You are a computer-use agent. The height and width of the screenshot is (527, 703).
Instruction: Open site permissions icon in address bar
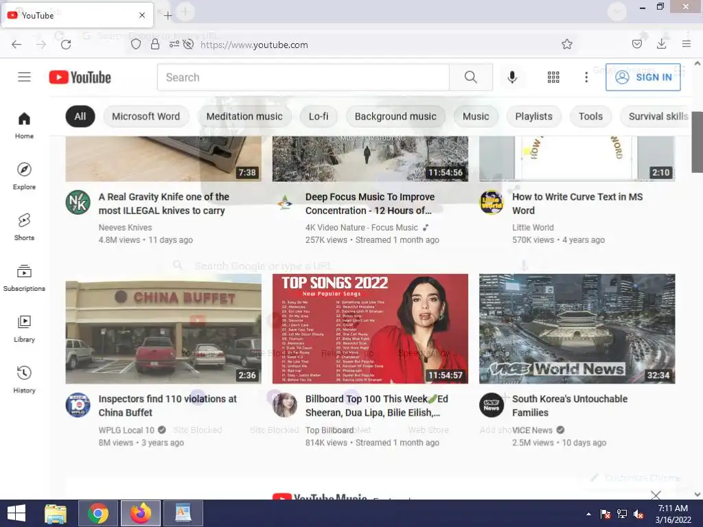pyautogui.click(x=174, y=45)
